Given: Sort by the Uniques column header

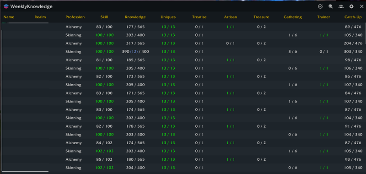Looking at the screenshot, I should [168, 17].
